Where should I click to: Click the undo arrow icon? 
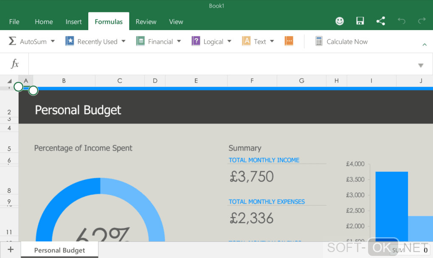click(401, 21)
